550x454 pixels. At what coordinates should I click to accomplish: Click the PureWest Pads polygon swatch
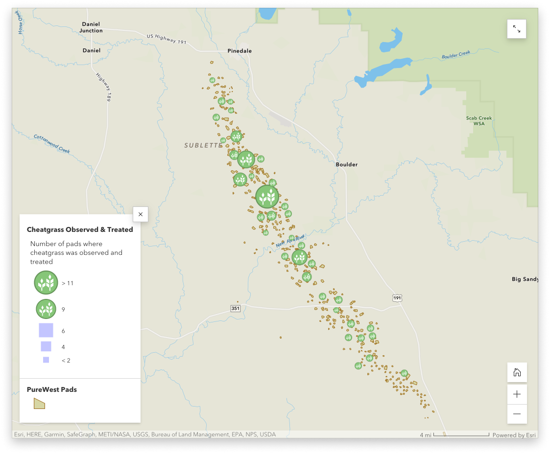(x=39, y=404)
